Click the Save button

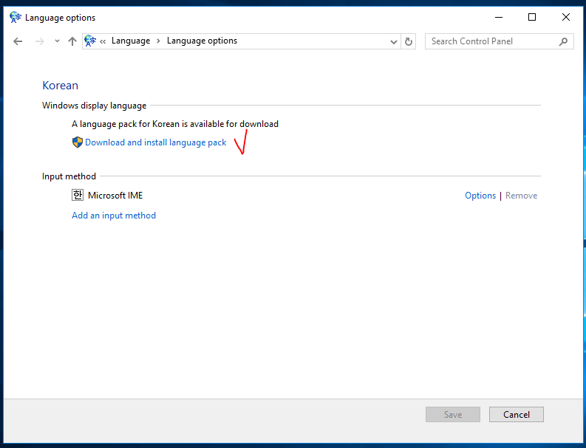tap(453, 414)
